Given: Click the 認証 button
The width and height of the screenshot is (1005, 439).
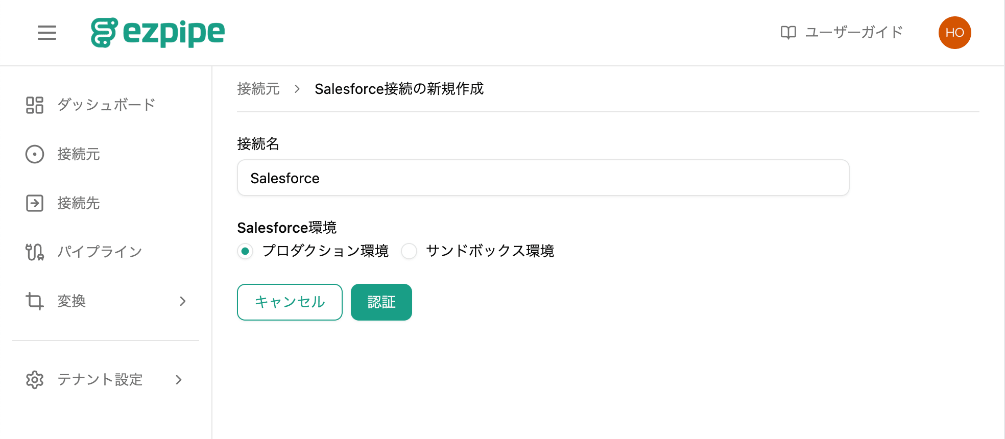Looking at the screenshot, I should (x=381, y=302).
